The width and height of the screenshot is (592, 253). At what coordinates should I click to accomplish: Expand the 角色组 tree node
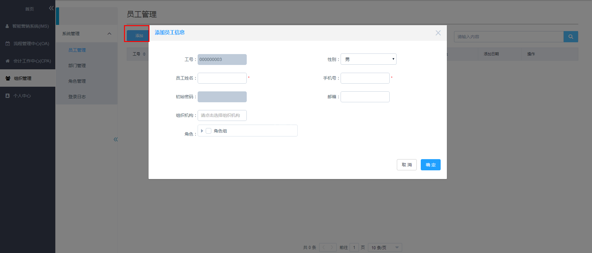(202, 131)
